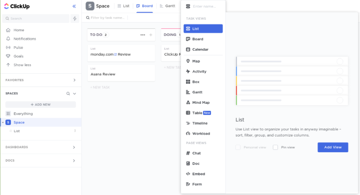Collapse Space tree arrow in sidebar
Viewport: 360px width, 195px height.
(x=3, y=123)
